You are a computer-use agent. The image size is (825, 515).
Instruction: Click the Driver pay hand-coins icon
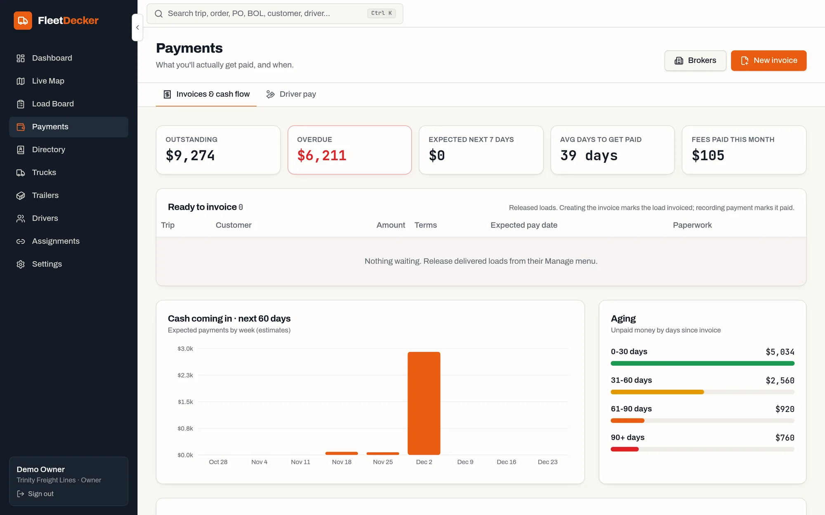(x=270, y=94)
